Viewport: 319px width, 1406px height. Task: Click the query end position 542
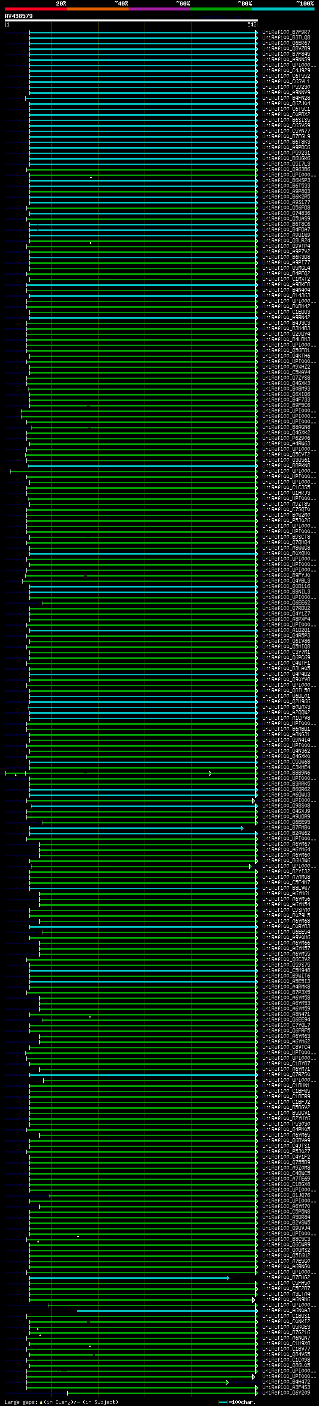point(251,24)
